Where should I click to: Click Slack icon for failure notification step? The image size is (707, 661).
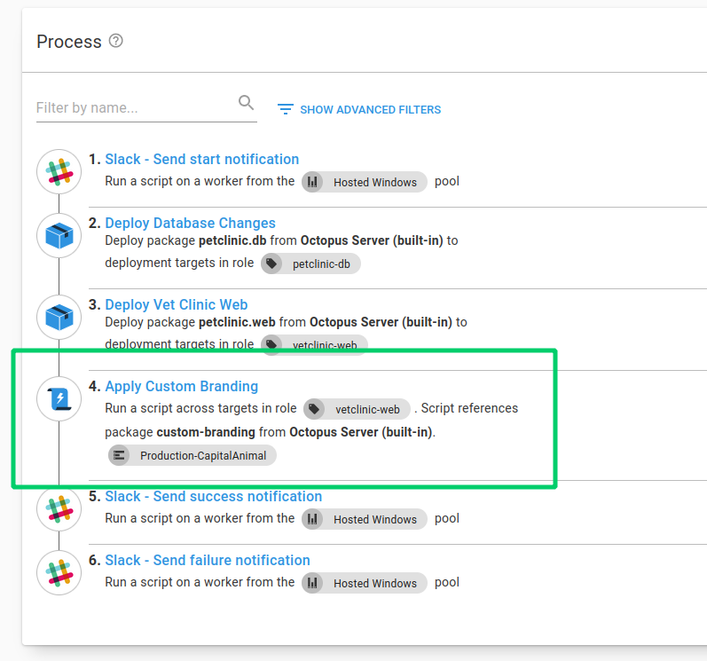click(59, 573)
